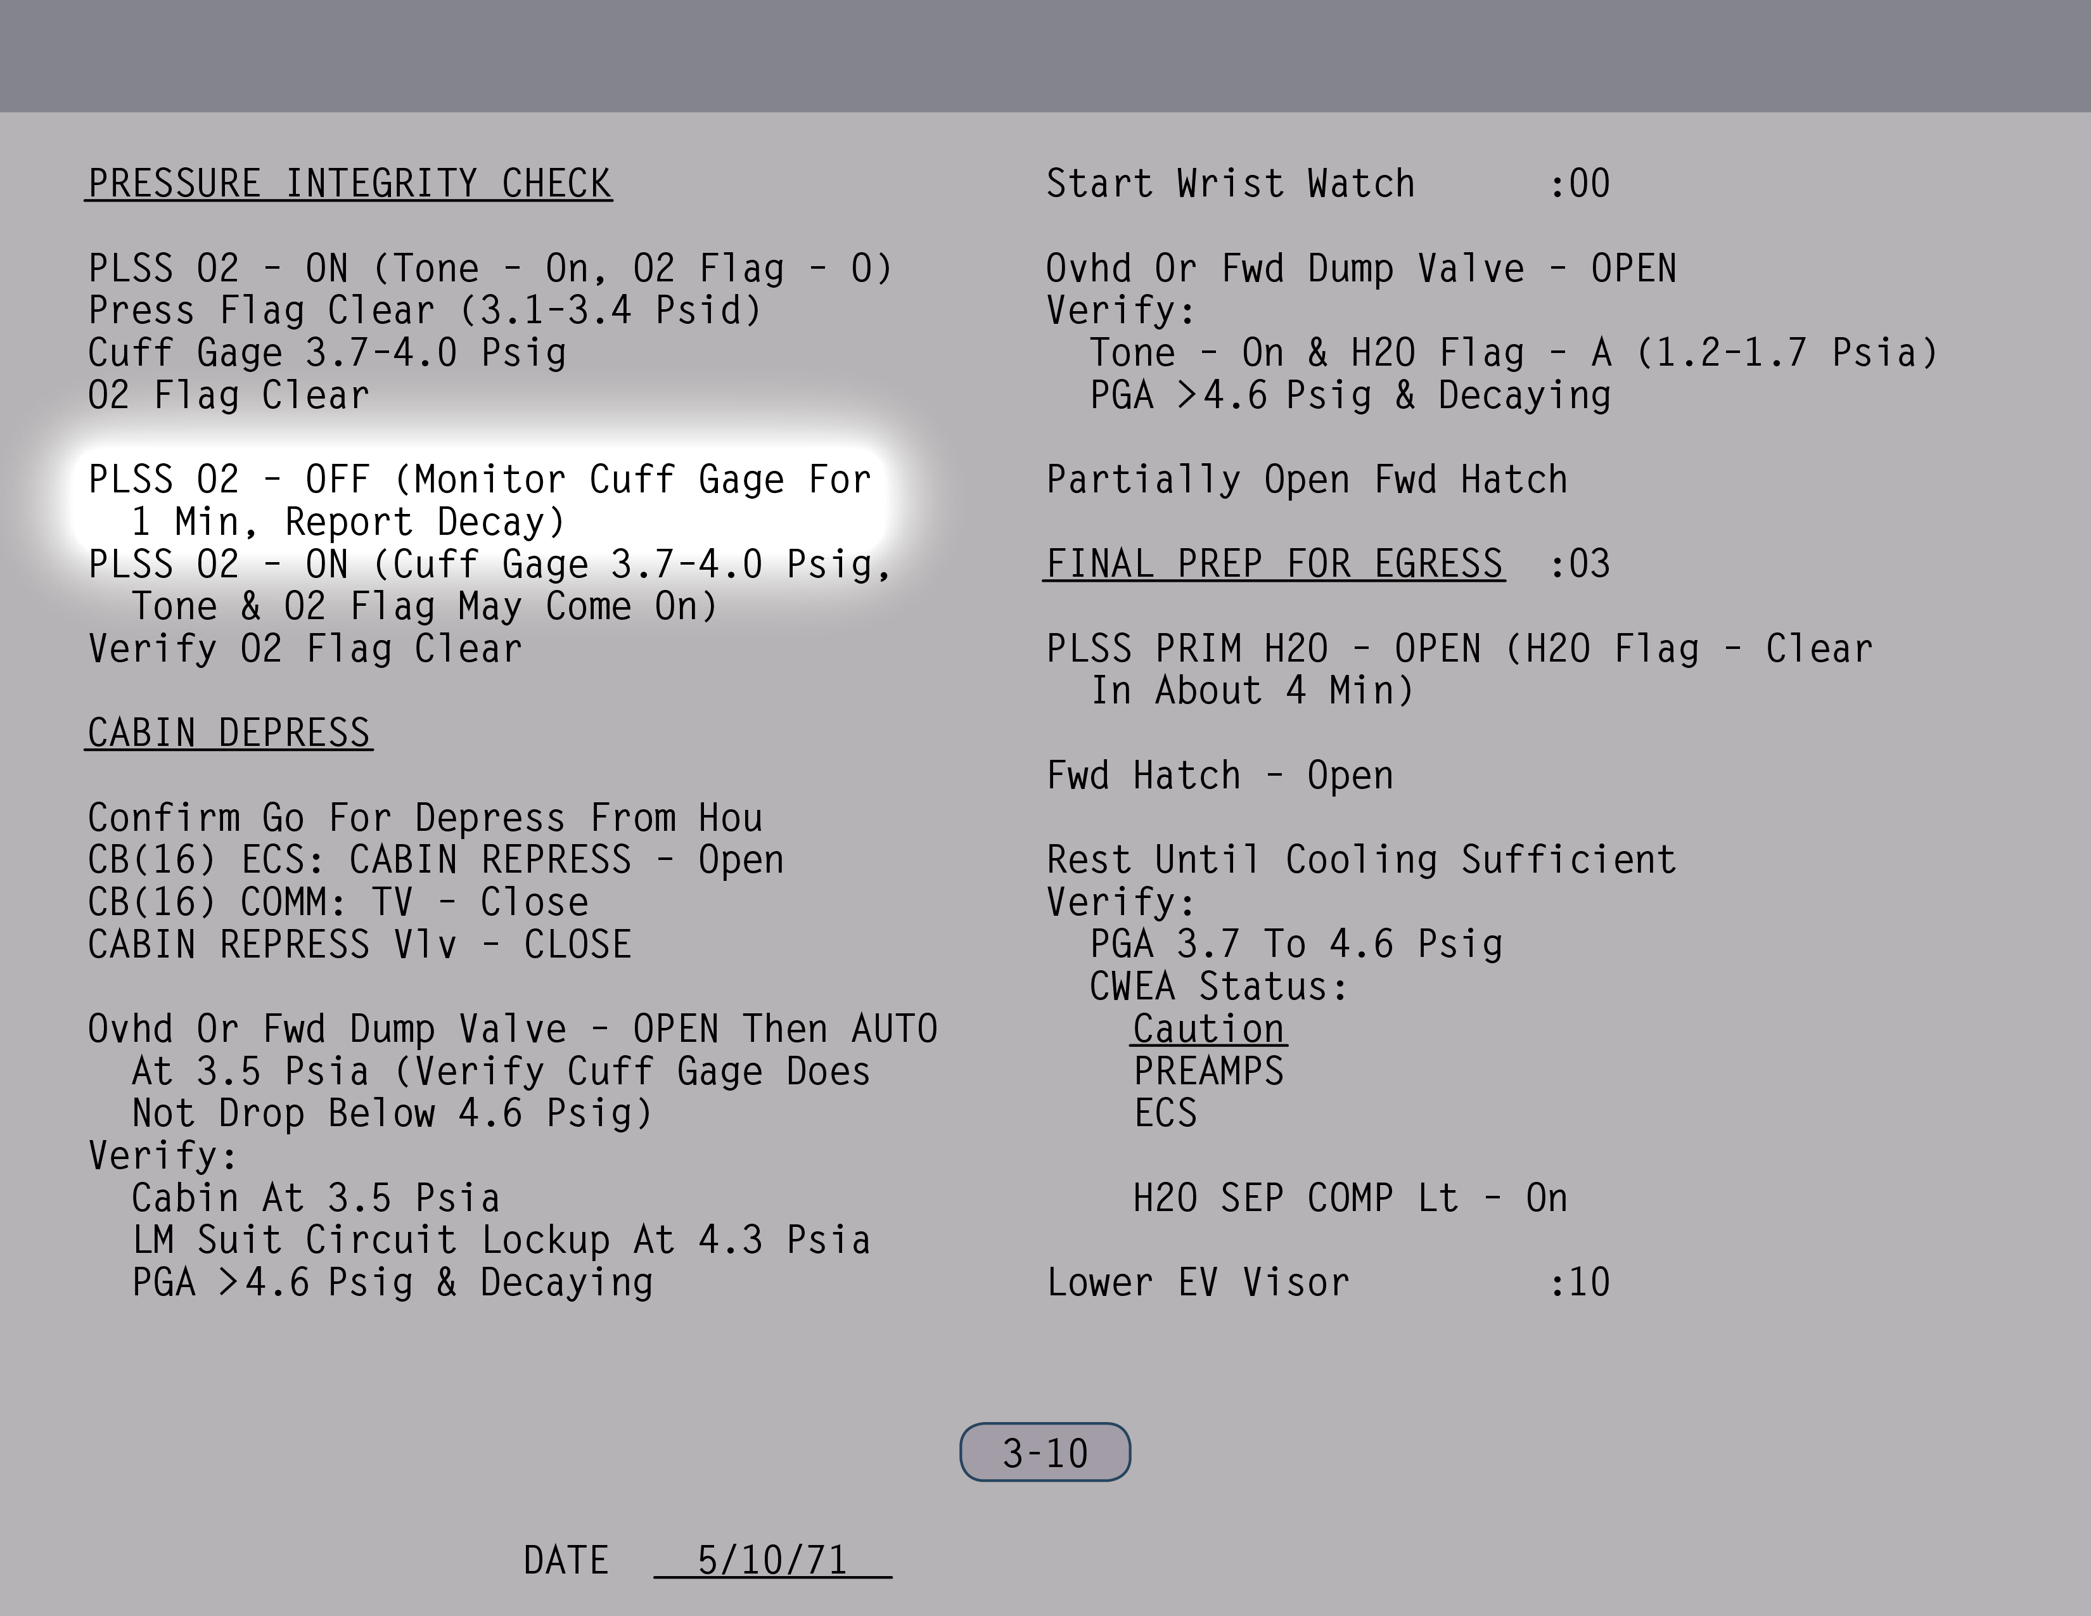
Task: Click the FINAL PREP FOR EGRESS heading
Action: (x=1274, y=564)
